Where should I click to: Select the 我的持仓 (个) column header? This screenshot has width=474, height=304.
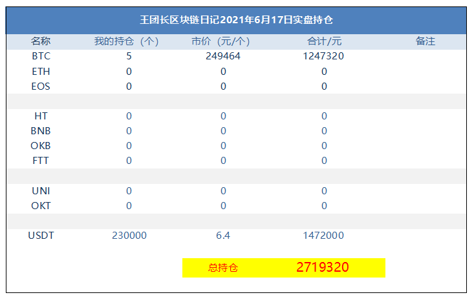pyautogui.click(x=126, y=41)
